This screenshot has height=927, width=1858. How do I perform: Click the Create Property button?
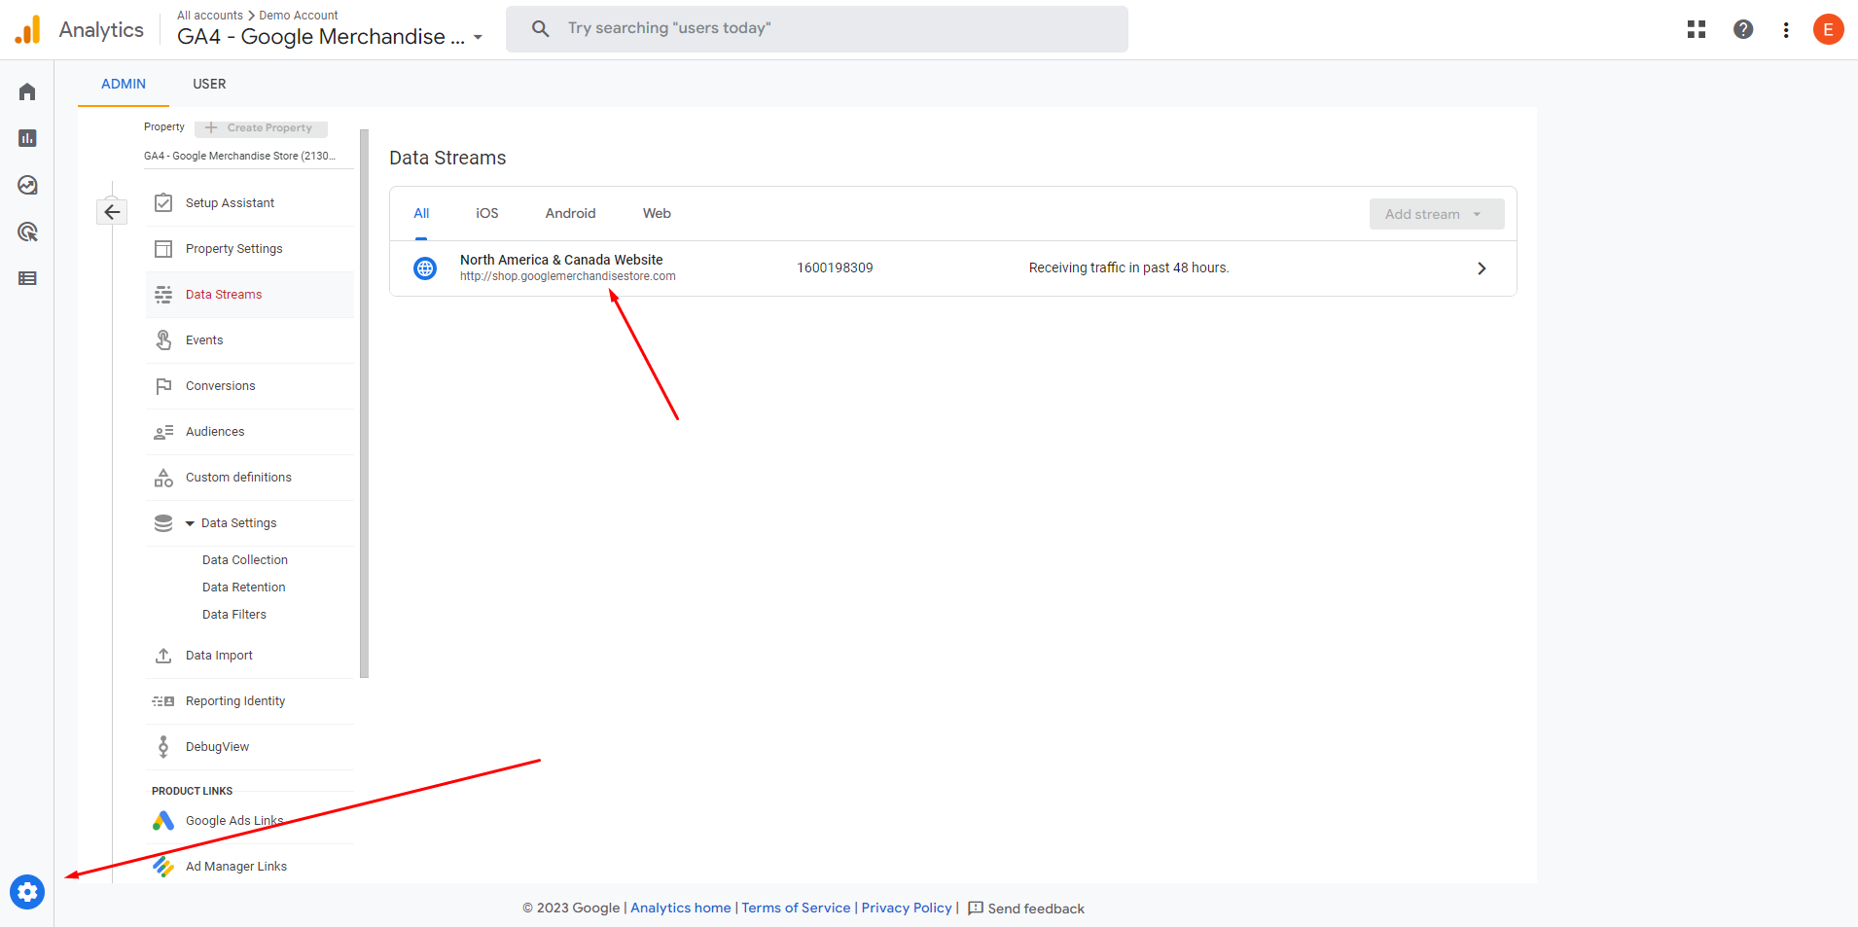[x=261, y=127]
